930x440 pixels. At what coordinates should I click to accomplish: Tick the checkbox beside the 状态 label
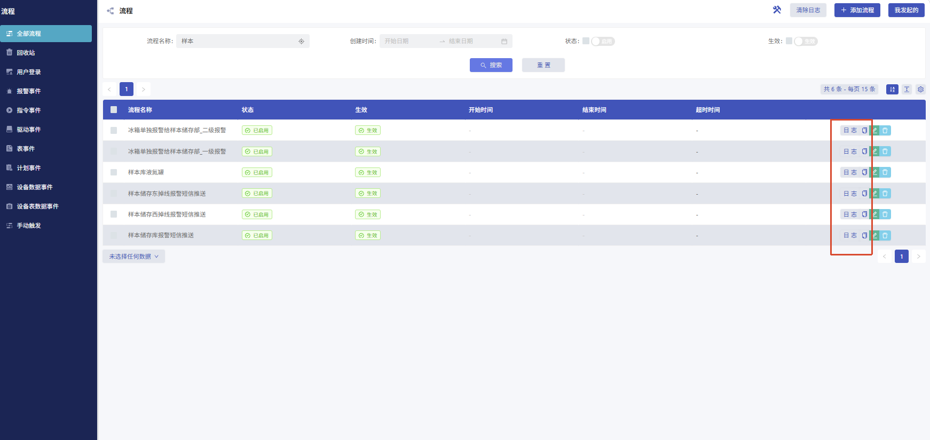(586, 41)
